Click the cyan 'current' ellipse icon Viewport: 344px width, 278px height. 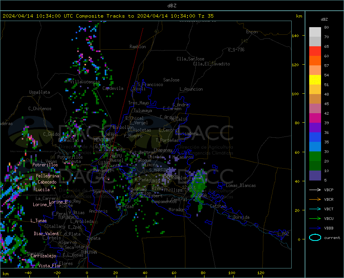tap(315, 237)
